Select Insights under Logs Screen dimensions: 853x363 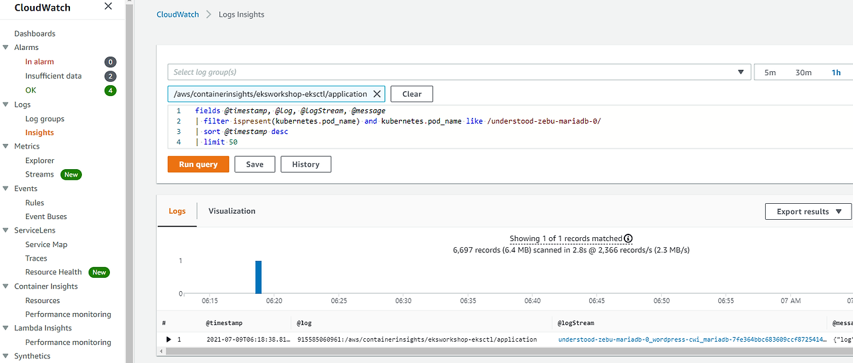click(39, 133)
